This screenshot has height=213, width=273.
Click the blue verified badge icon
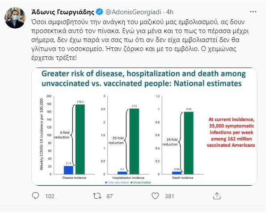coord(100,12)
